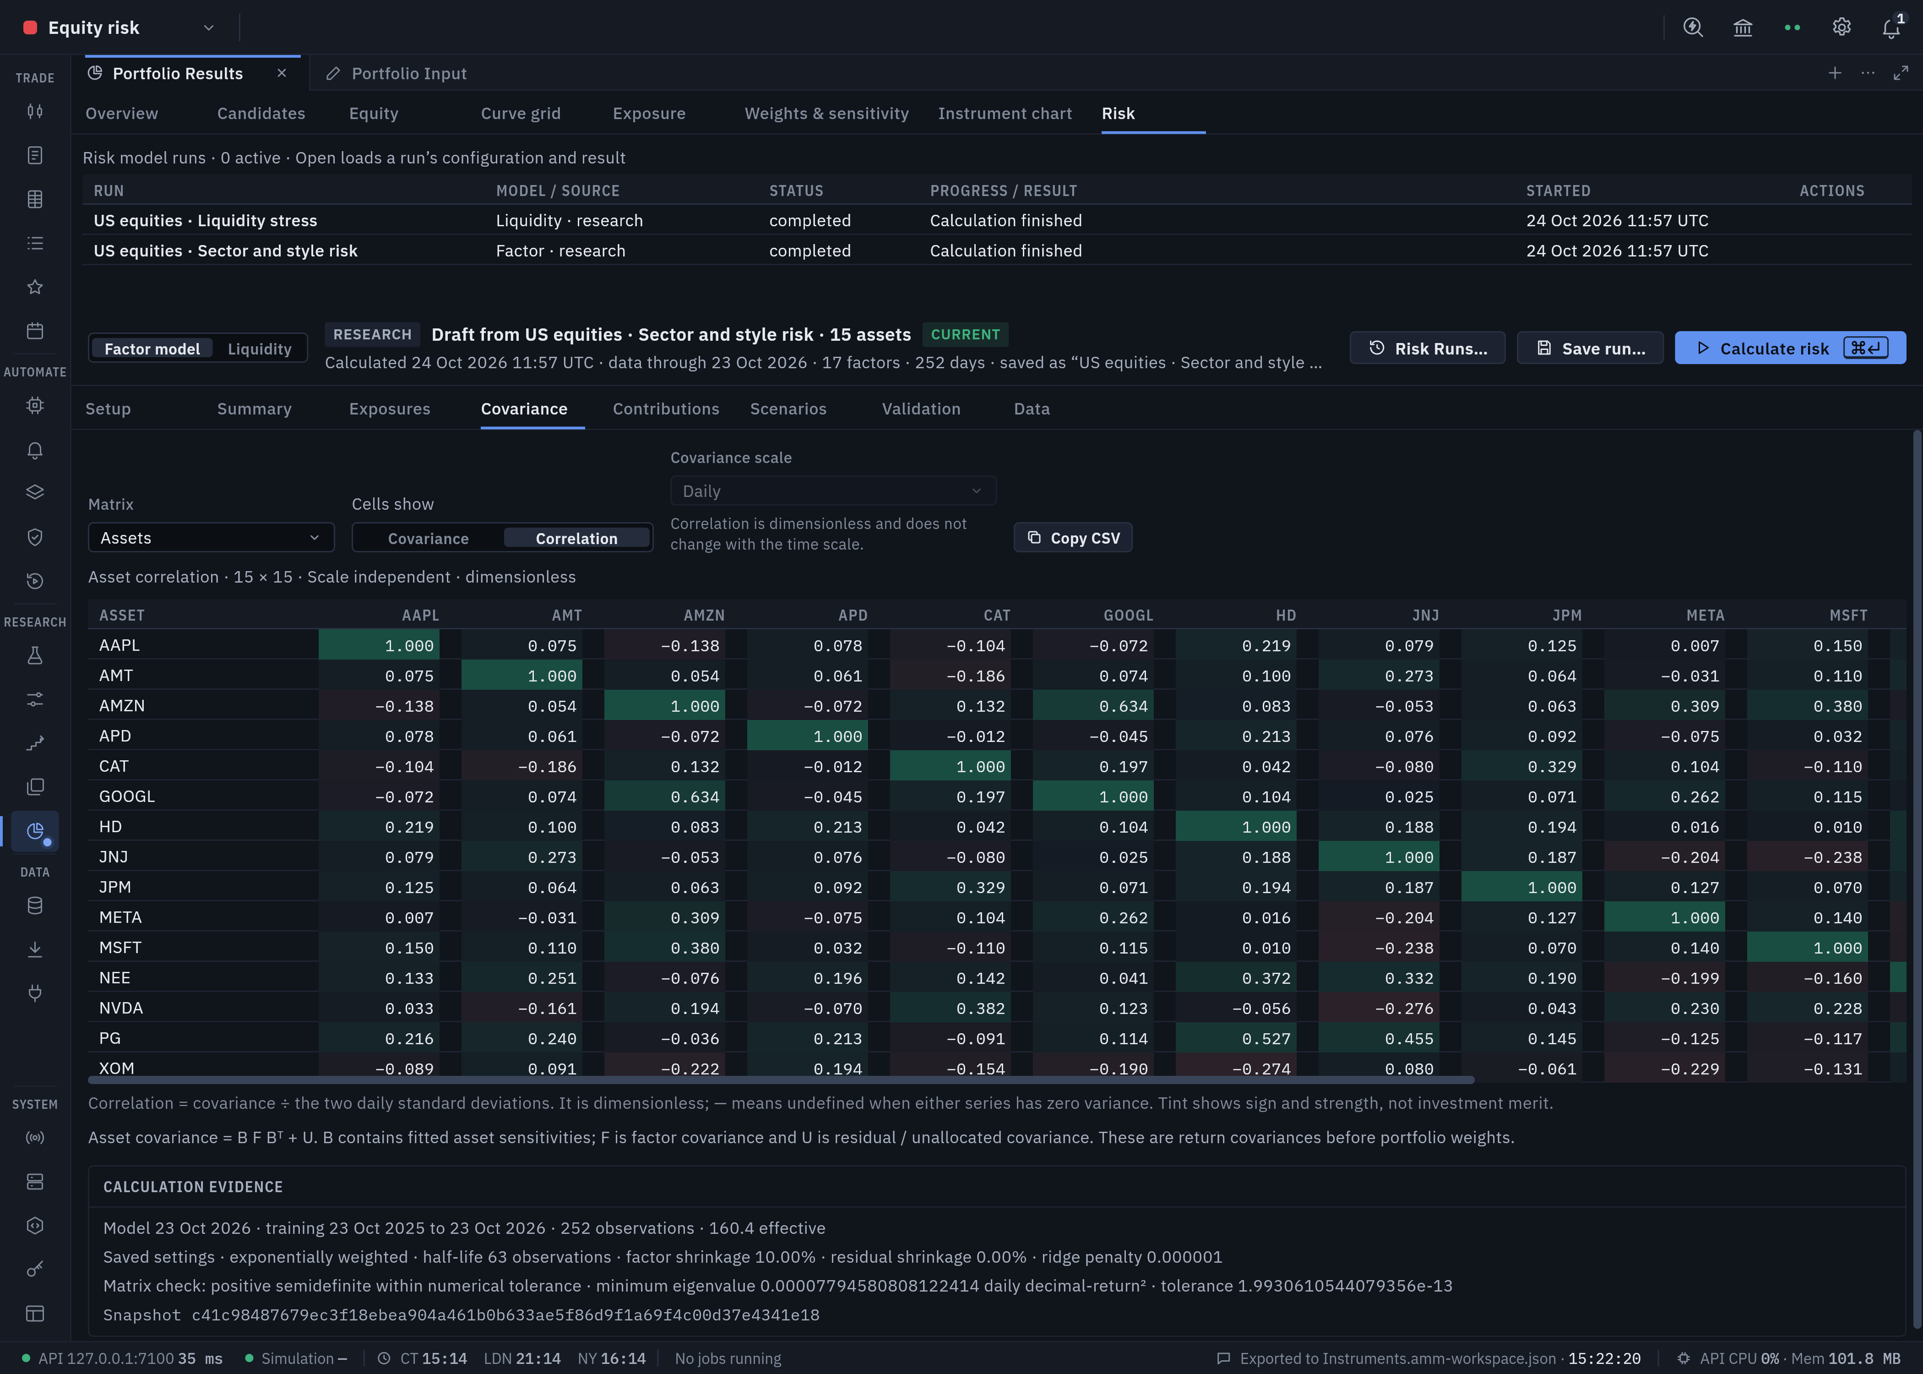This screenshot has height=1374, width=1923.
Task: Open the Summary sub-tab
Action: (x=255, y=409)
